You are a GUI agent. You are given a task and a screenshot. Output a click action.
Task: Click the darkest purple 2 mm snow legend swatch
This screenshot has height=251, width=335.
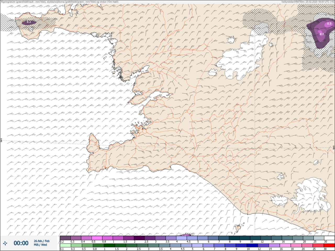[139, 238]
